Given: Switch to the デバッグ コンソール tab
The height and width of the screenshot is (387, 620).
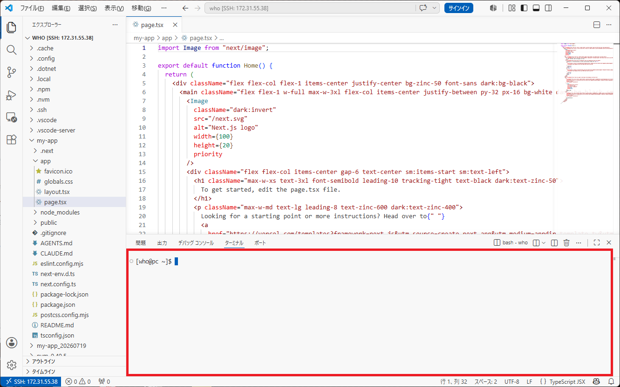Looking at the screenshot, I should click(x=196, y=243).
